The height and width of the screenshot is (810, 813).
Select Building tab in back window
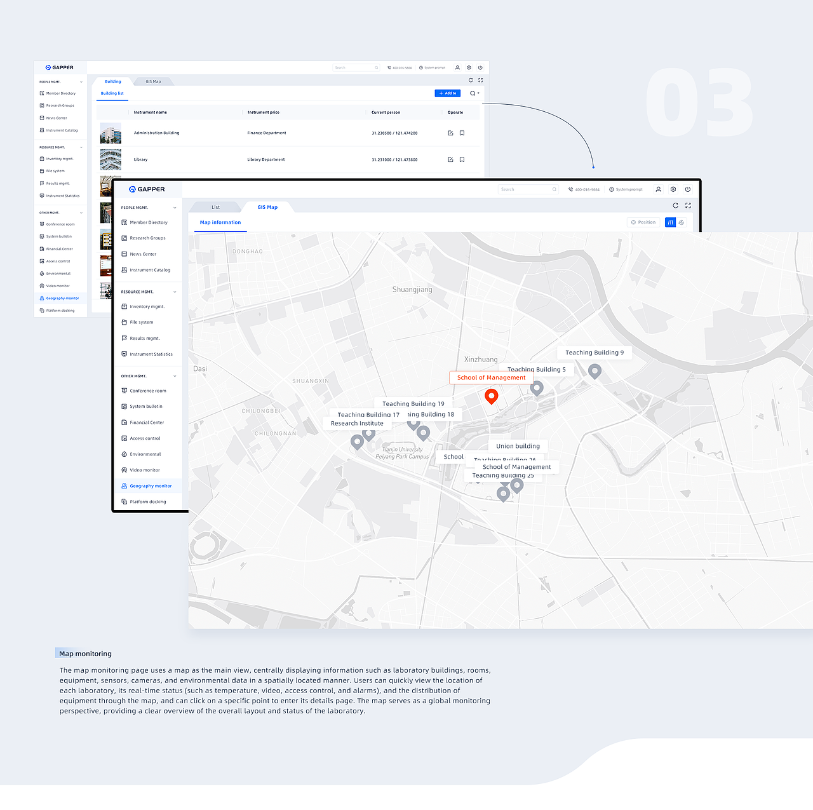pos(113,81)
